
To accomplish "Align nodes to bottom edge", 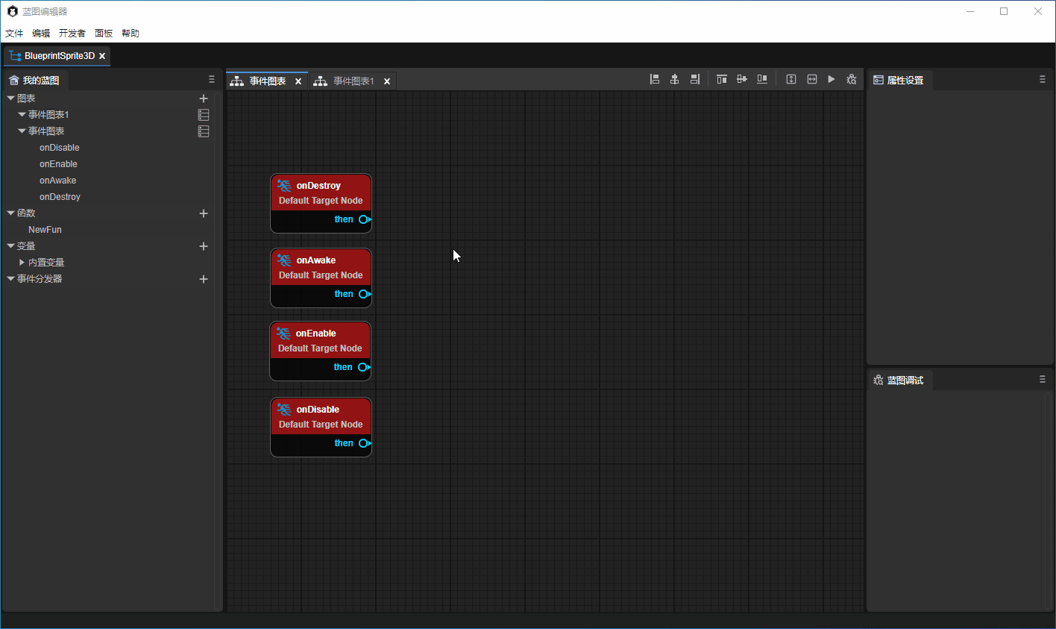I will point(762,79).
